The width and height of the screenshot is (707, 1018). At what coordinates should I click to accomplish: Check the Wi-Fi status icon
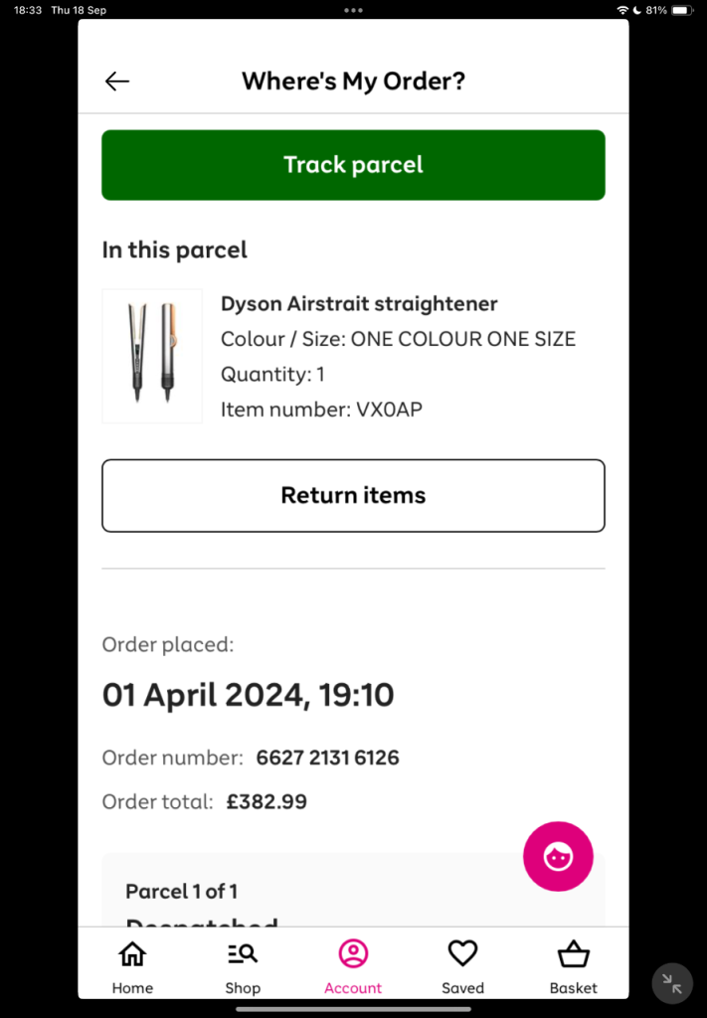pos(622,10)
